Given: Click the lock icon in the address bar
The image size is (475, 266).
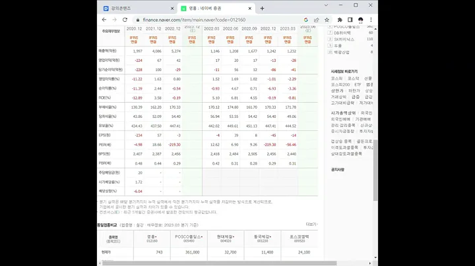Looking at the screenshot, I should 138,20.
